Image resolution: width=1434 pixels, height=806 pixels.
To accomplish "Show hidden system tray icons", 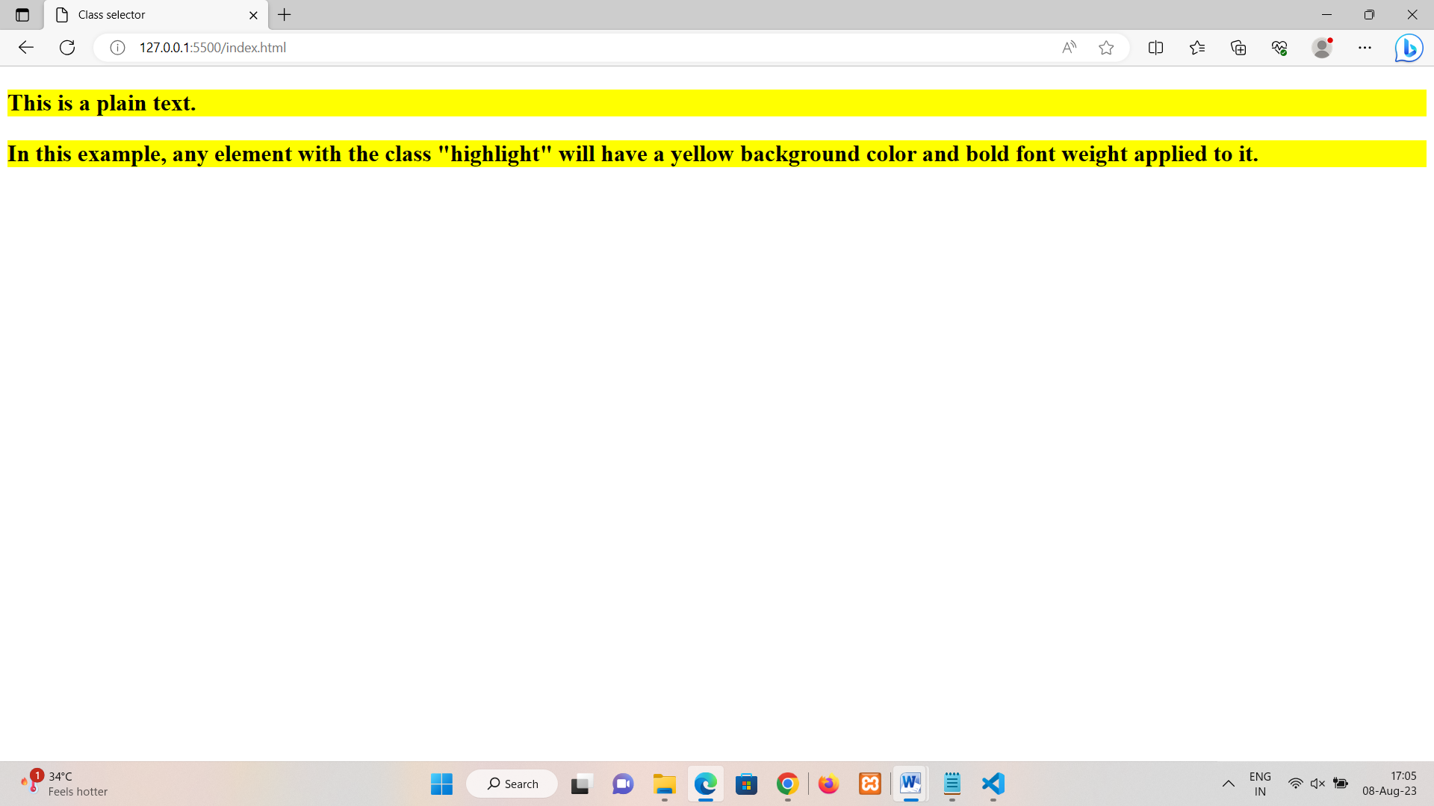I will 1228,784.
